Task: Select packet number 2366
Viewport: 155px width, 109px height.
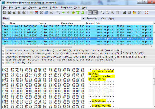Action: point(77,32)
